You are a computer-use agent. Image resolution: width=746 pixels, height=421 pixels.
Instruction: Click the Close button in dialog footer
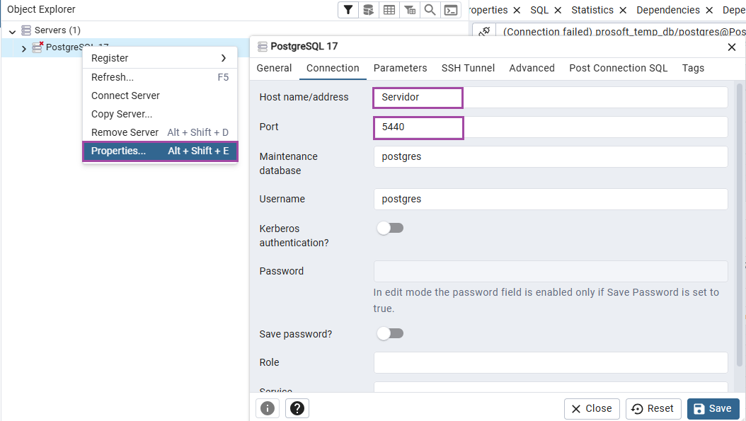592,409
